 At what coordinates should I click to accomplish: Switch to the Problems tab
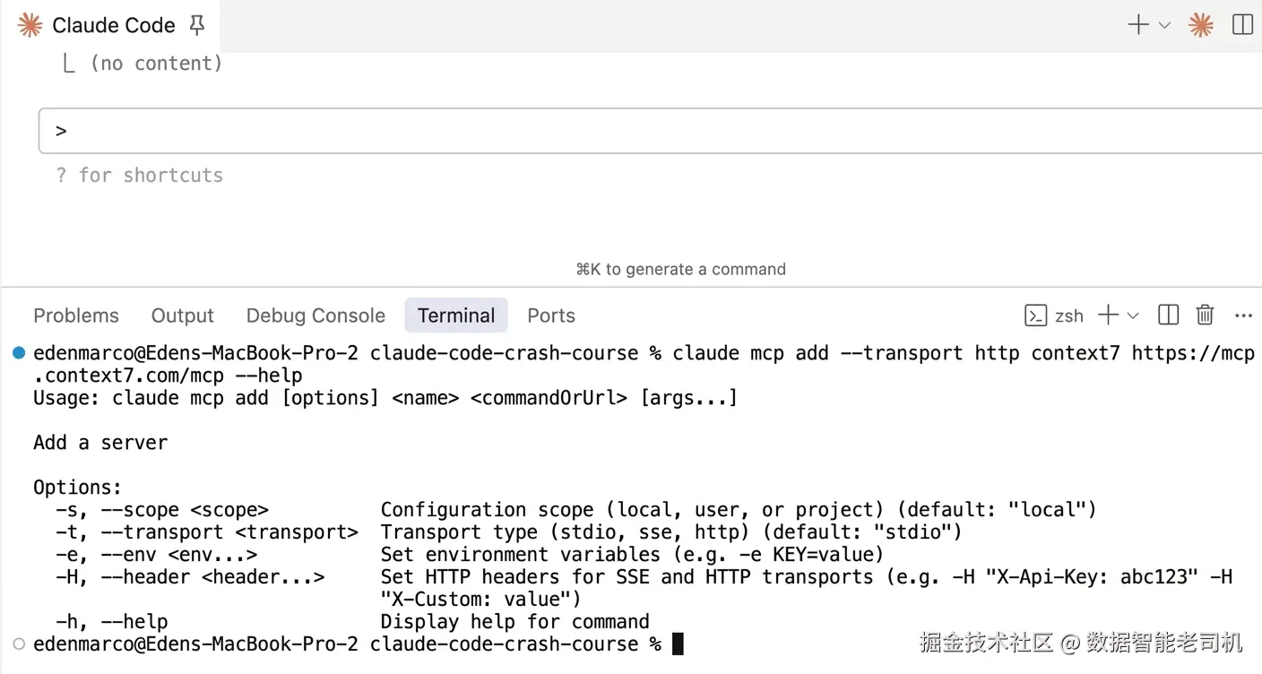pos(76,315)
